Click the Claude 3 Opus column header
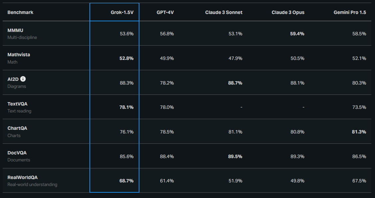 point(288,12)
